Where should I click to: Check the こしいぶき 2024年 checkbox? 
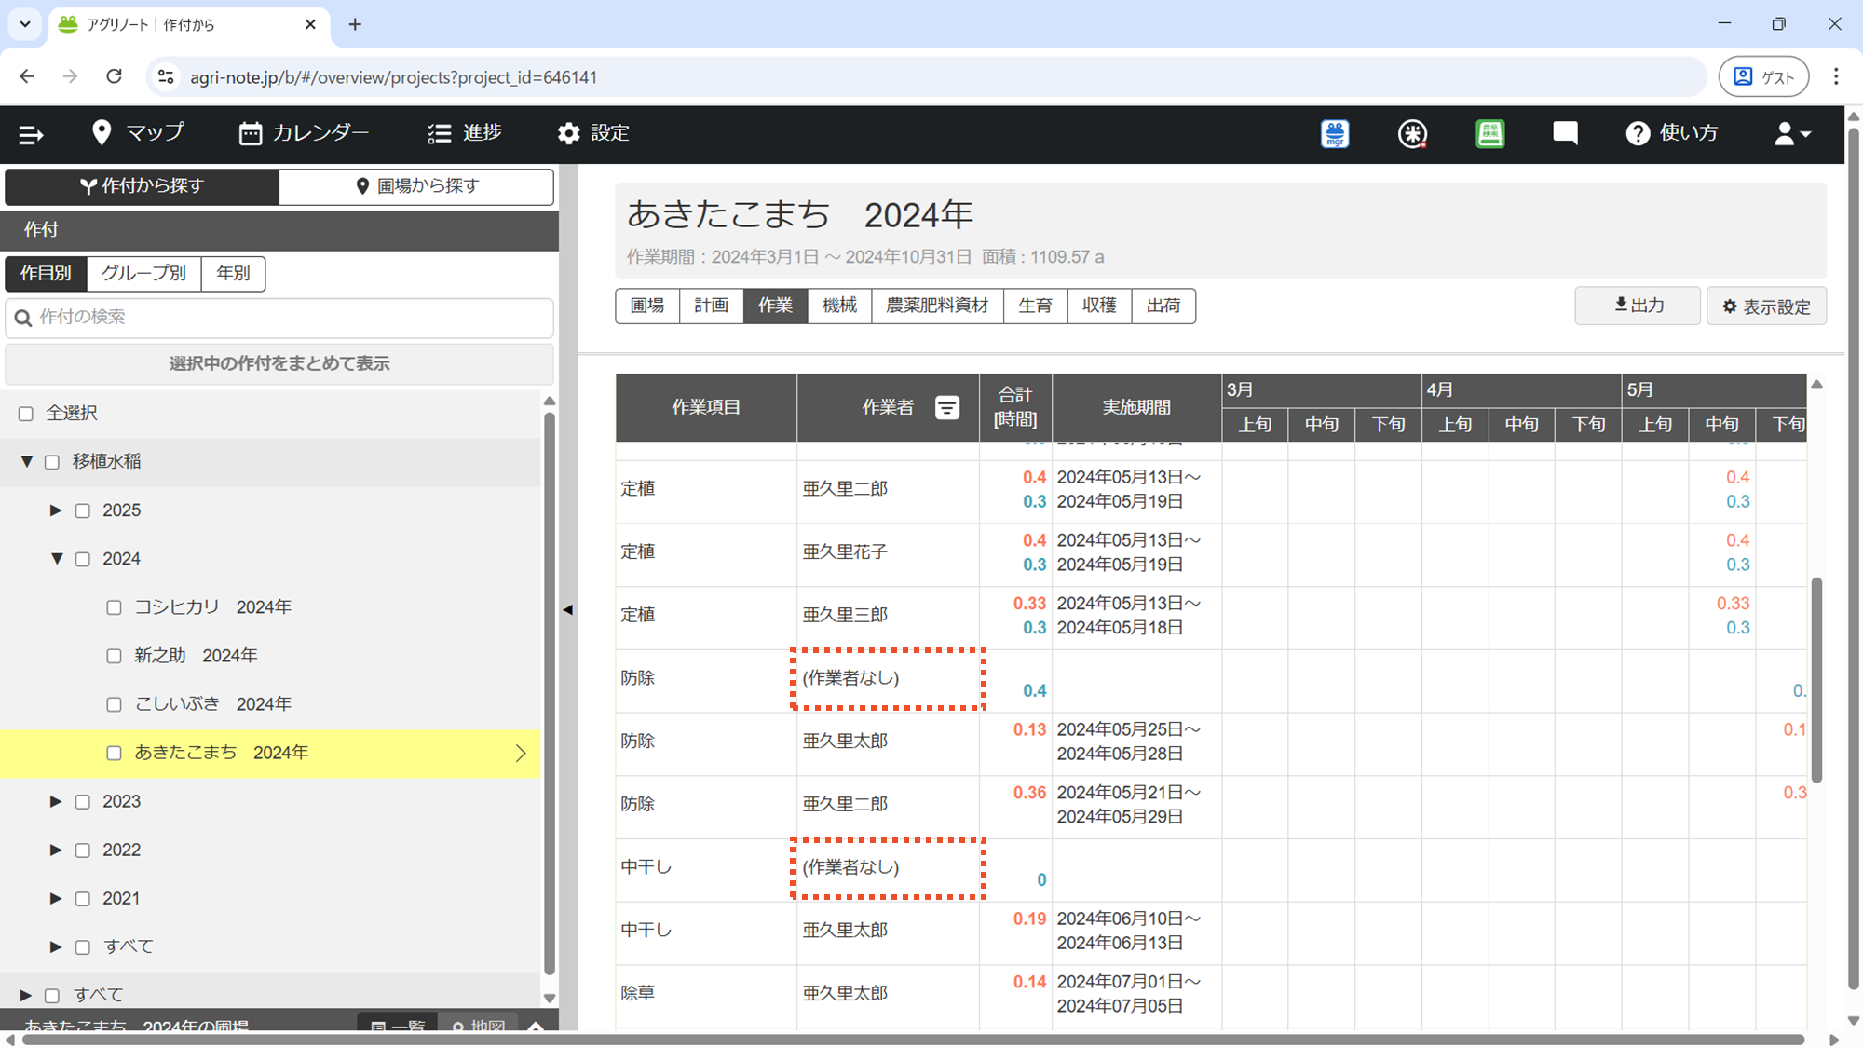pos(114,704)
